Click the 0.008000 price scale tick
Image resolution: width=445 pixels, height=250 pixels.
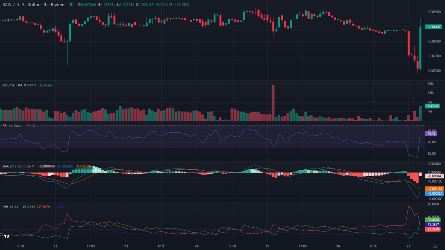point(434,41)
